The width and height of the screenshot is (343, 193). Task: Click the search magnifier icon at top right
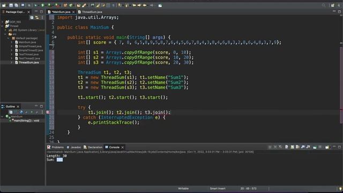[x=324, y=5]
